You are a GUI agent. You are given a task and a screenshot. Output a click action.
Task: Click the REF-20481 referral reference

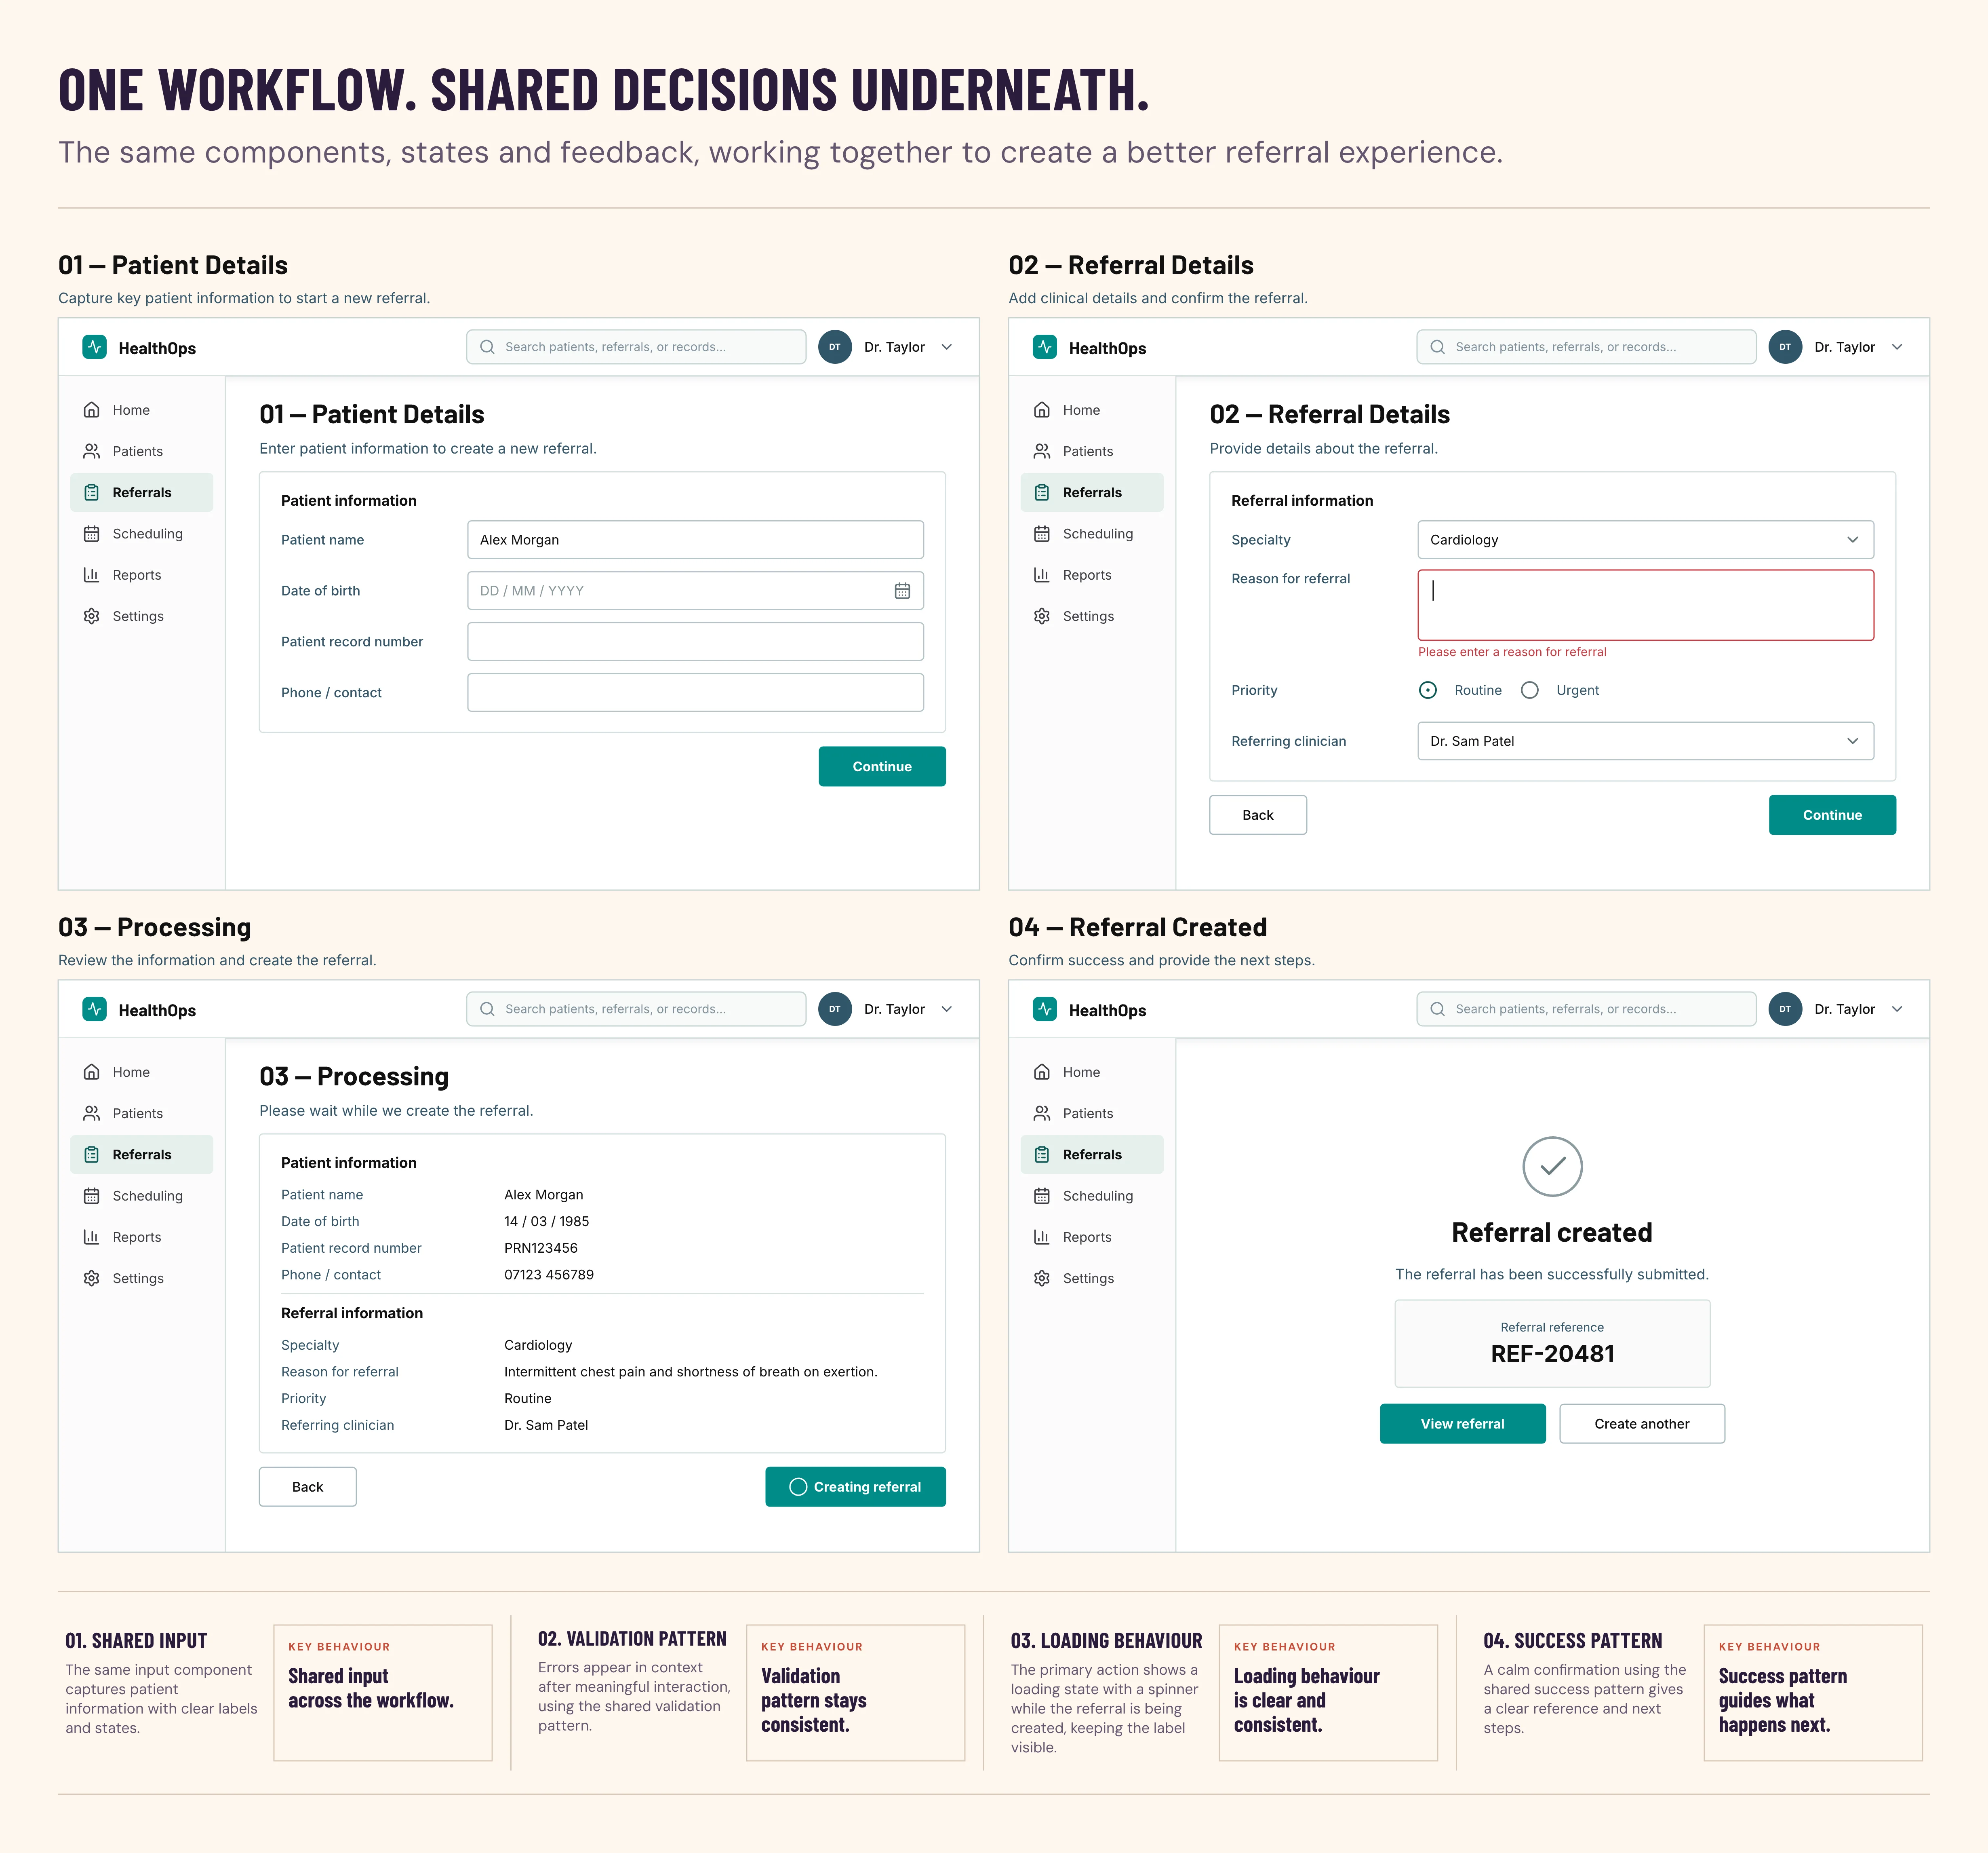pos(1552,1355)
